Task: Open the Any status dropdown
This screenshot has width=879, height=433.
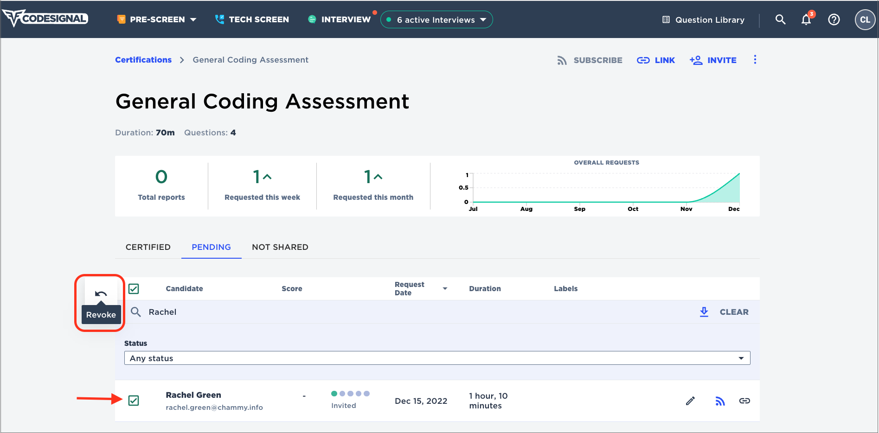Action: (x=437, y=358)
